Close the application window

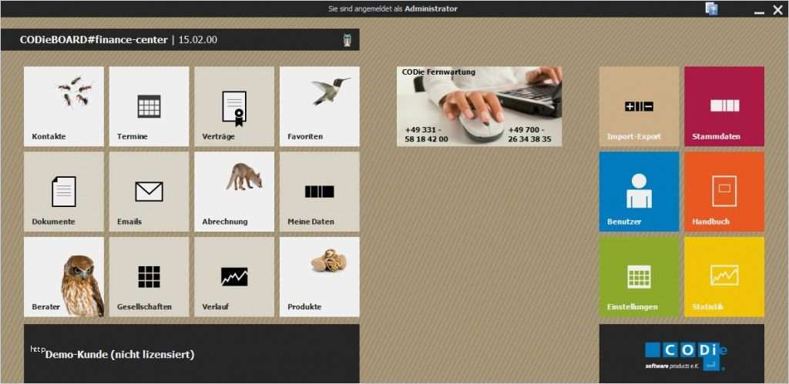pos(777,10)
